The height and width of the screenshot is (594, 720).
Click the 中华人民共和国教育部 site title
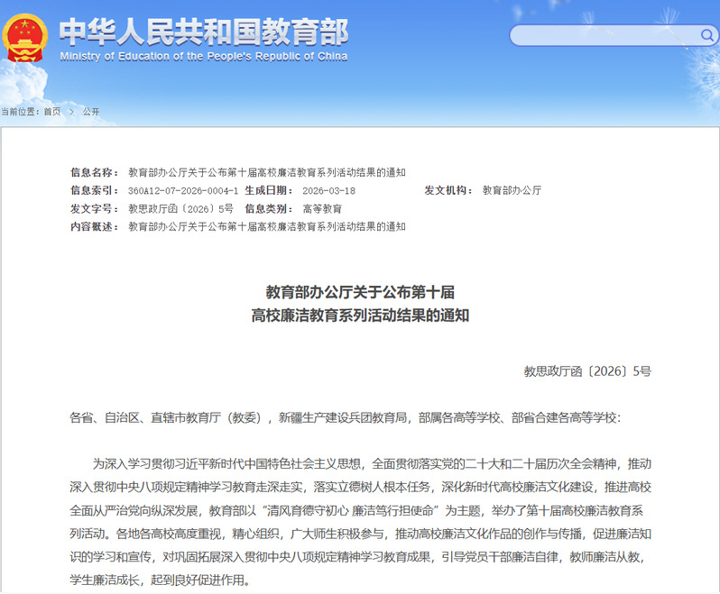[203, 32]
